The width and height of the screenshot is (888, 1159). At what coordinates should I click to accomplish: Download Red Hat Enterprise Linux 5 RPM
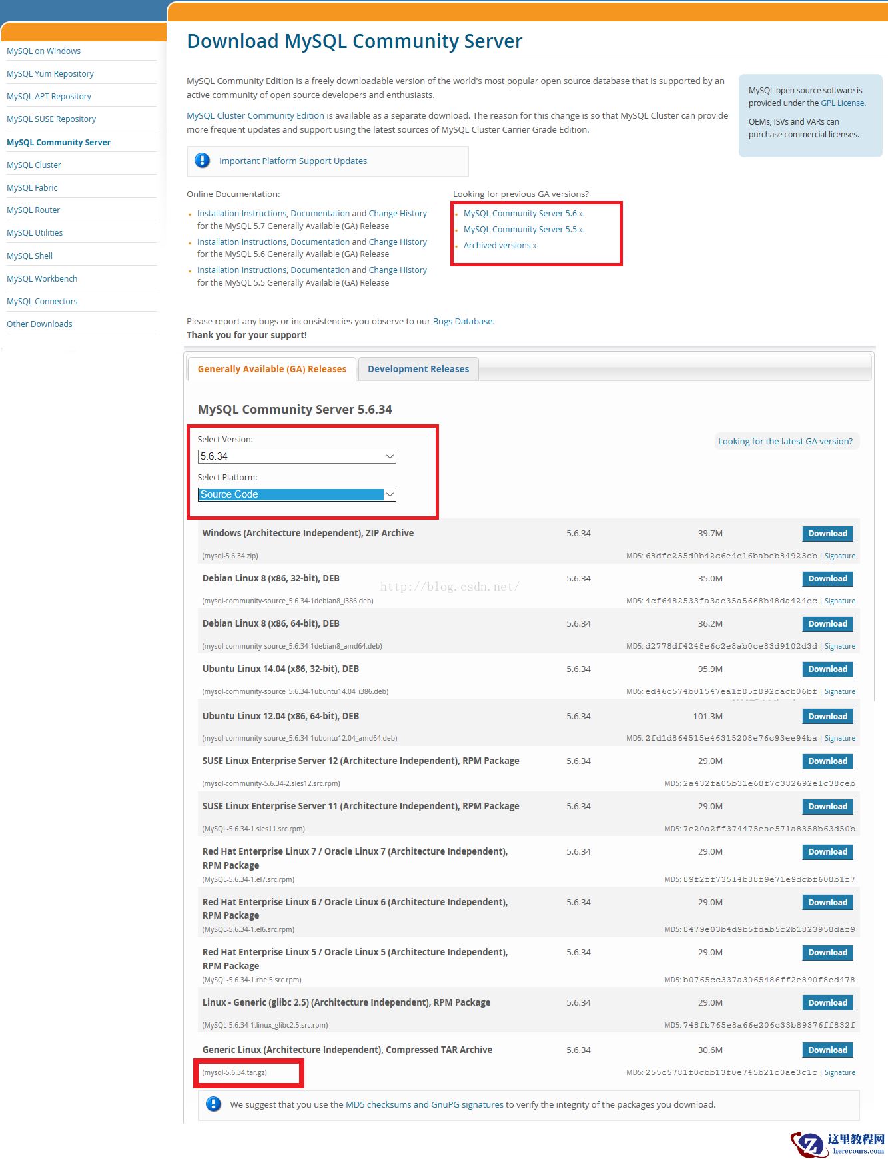click(827, 953)
